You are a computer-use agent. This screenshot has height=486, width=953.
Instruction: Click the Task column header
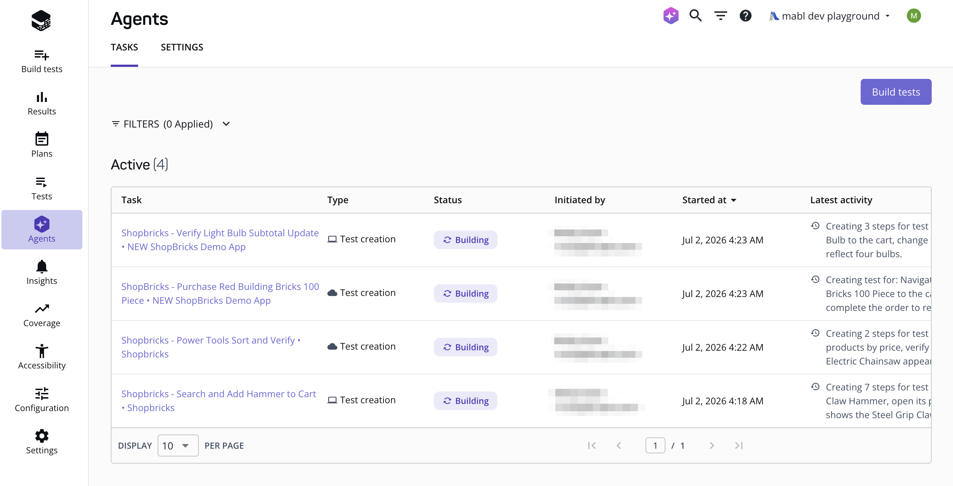coord(131,200)
